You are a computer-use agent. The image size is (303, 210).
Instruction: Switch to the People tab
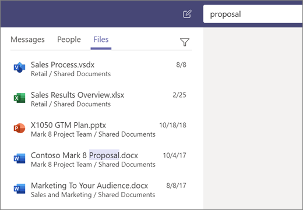(x=69, y=40)
